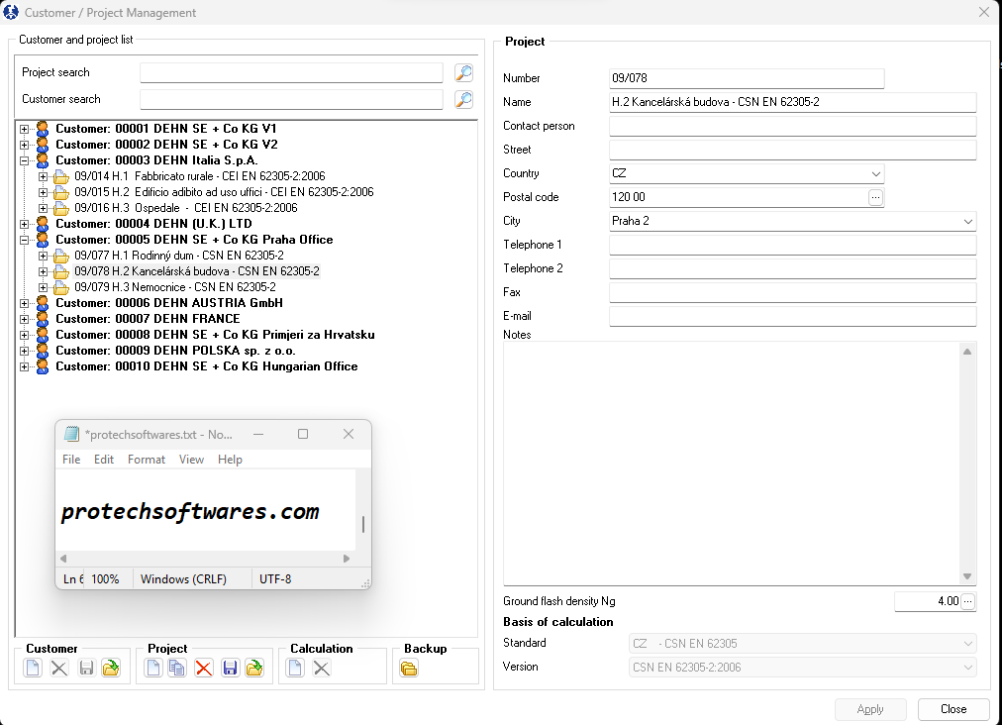Open Backup folders icon

[x=409, y=669]
